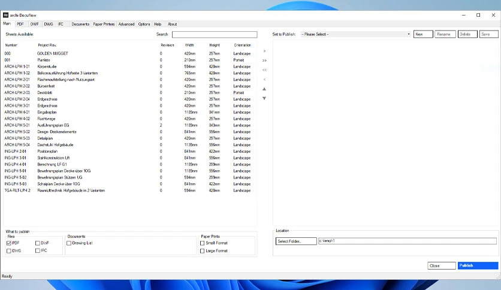Click the Rename set button
This screenshot has width=501, height=290.
click(445, 34)
